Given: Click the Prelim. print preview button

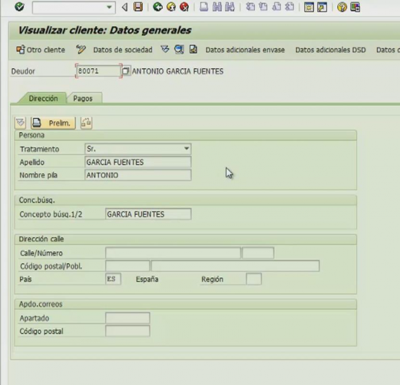Looking at the screenshot, I should point(53,123).
